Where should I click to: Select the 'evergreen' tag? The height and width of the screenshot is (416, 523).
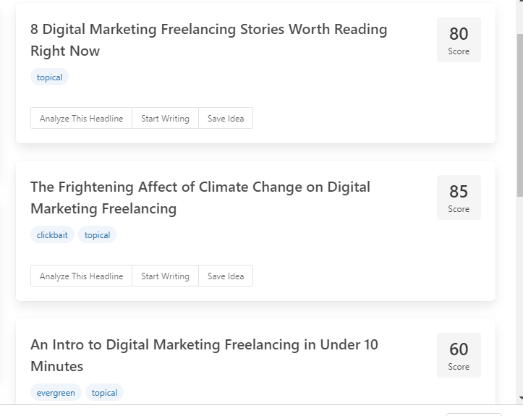[56, 393]
